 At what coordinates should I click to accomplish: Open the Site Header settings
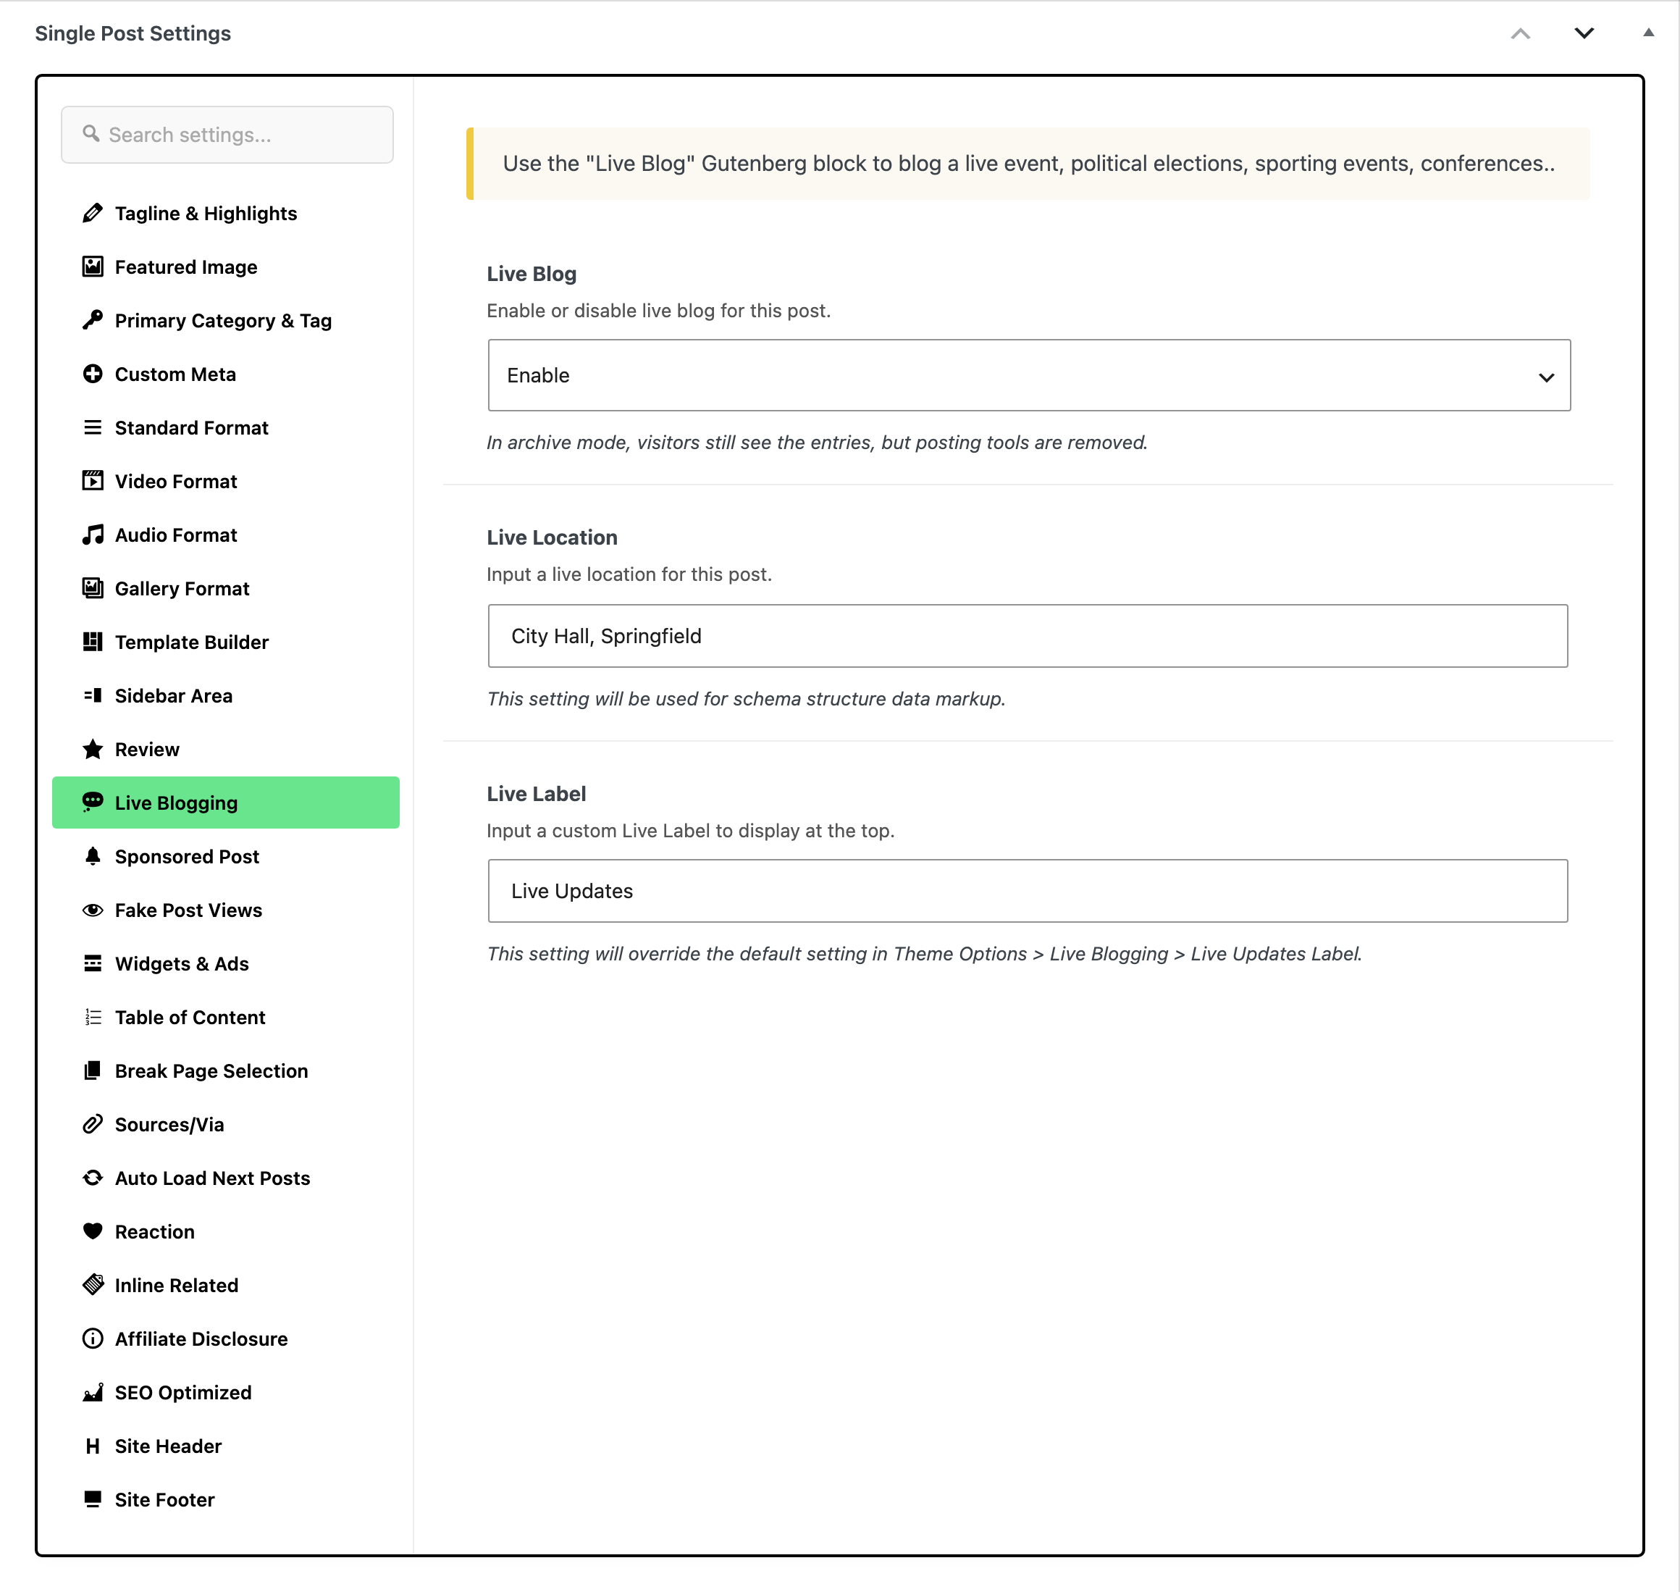point(226,1445)
